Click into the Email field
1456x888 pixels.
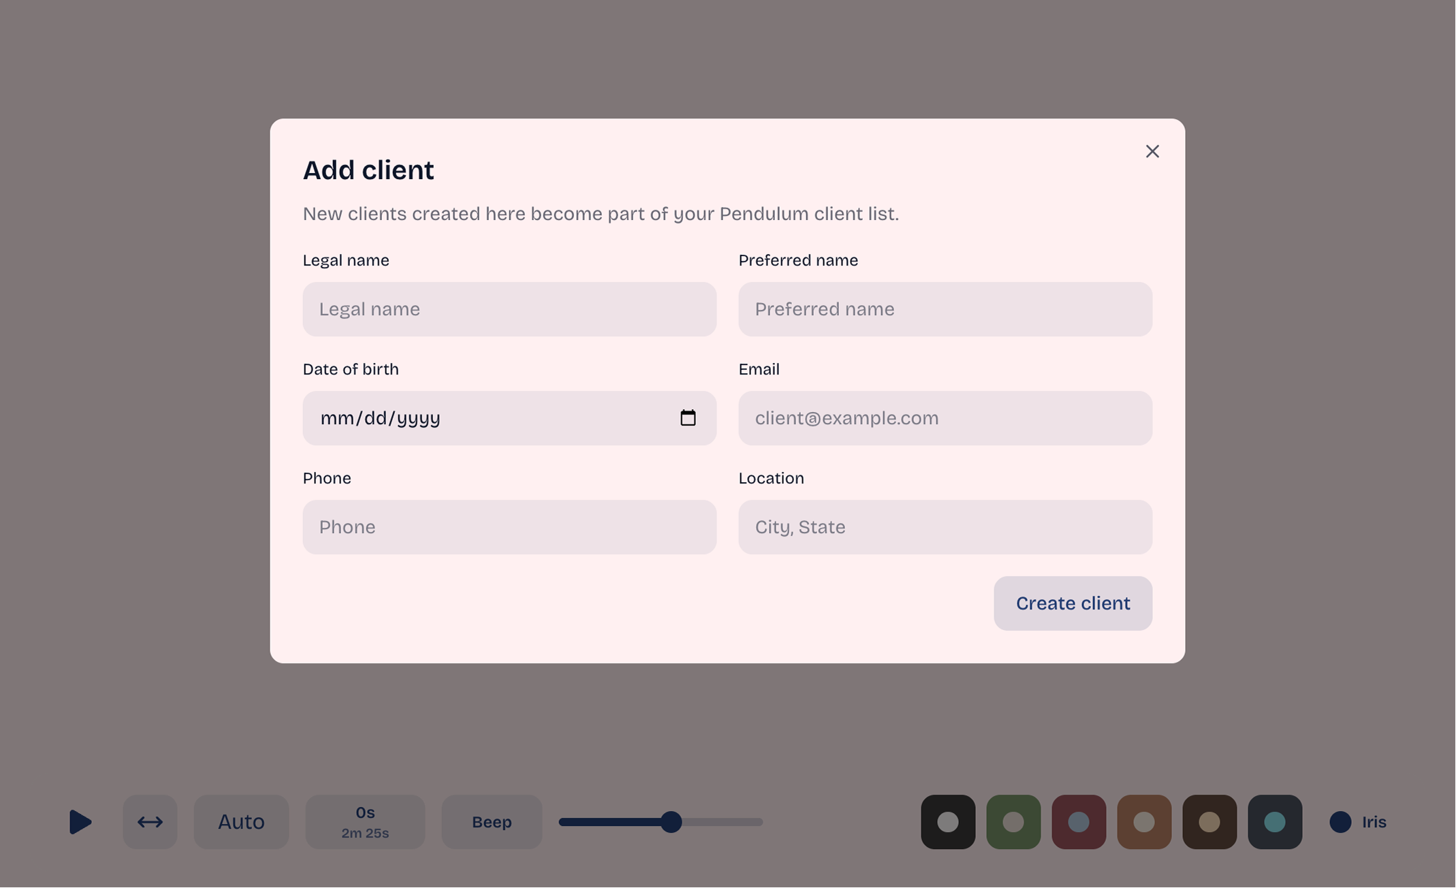point(945,418)
